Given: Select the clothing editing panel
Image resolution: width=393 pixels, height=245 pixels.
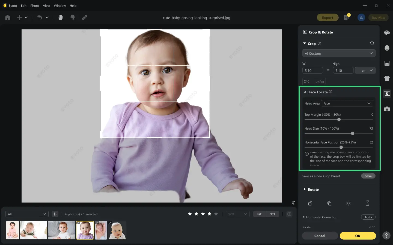Looking at the screenshot, I should pyautogui.click(x=387, y=78).
